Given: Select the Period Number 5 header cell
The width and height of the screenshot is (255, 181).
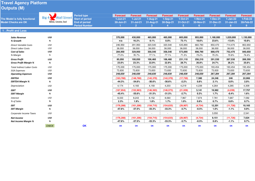Looking at the screenshot, I should [183, 26].
